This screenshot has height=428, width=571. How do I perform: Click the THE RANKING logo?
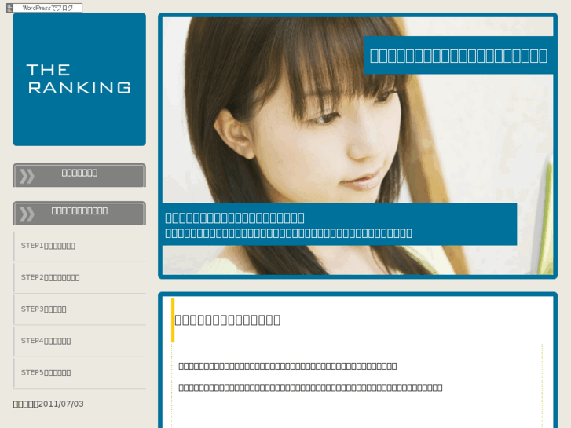pos(79,79)
